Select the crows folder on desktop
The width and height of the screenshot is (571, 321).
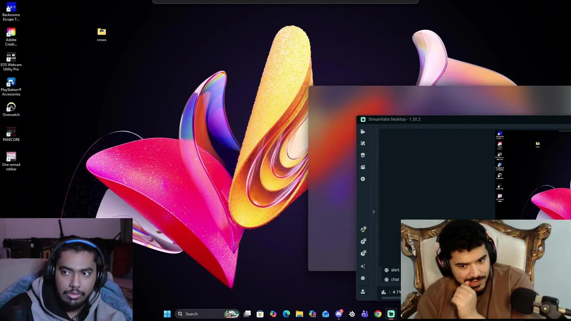click(102, 34)
